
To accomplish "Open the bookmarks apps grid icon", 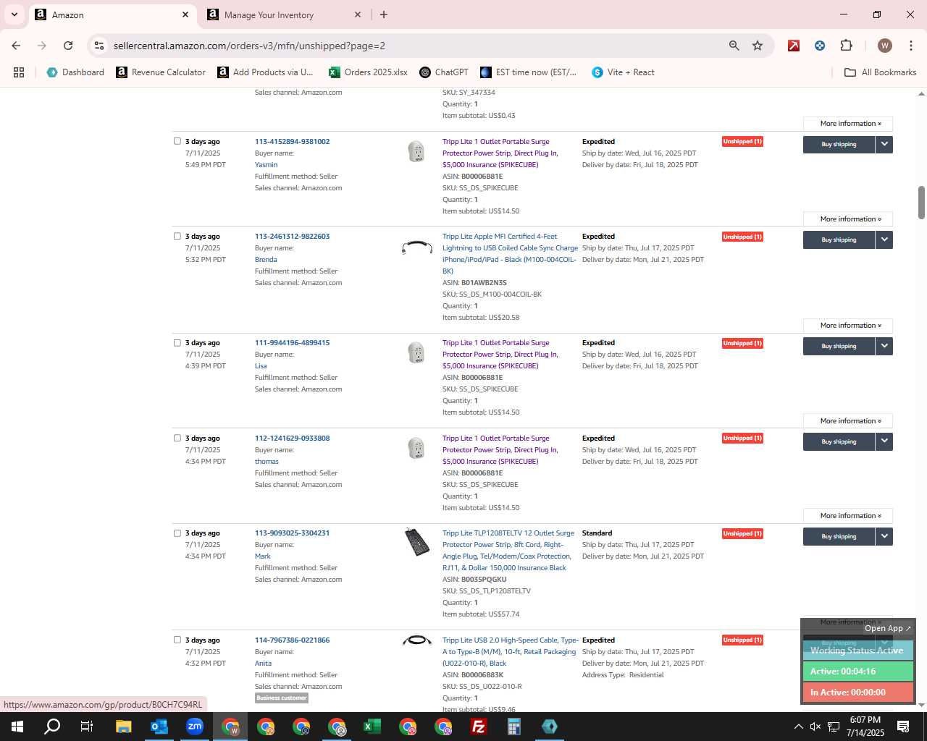I will (19, 72).
